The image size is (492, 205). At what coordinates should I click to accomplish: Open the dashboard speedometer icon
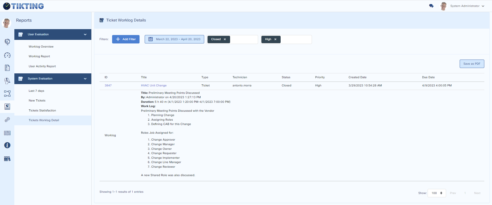click(7, 55)
